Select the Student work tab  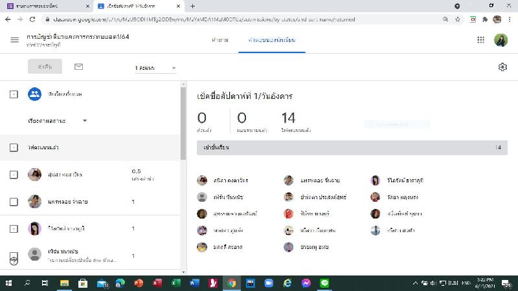[x=272, y=40]
